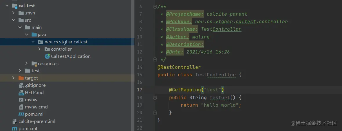Click the CalTestApplication class icon
Viewport: 342px width, 131px height.
47,56
